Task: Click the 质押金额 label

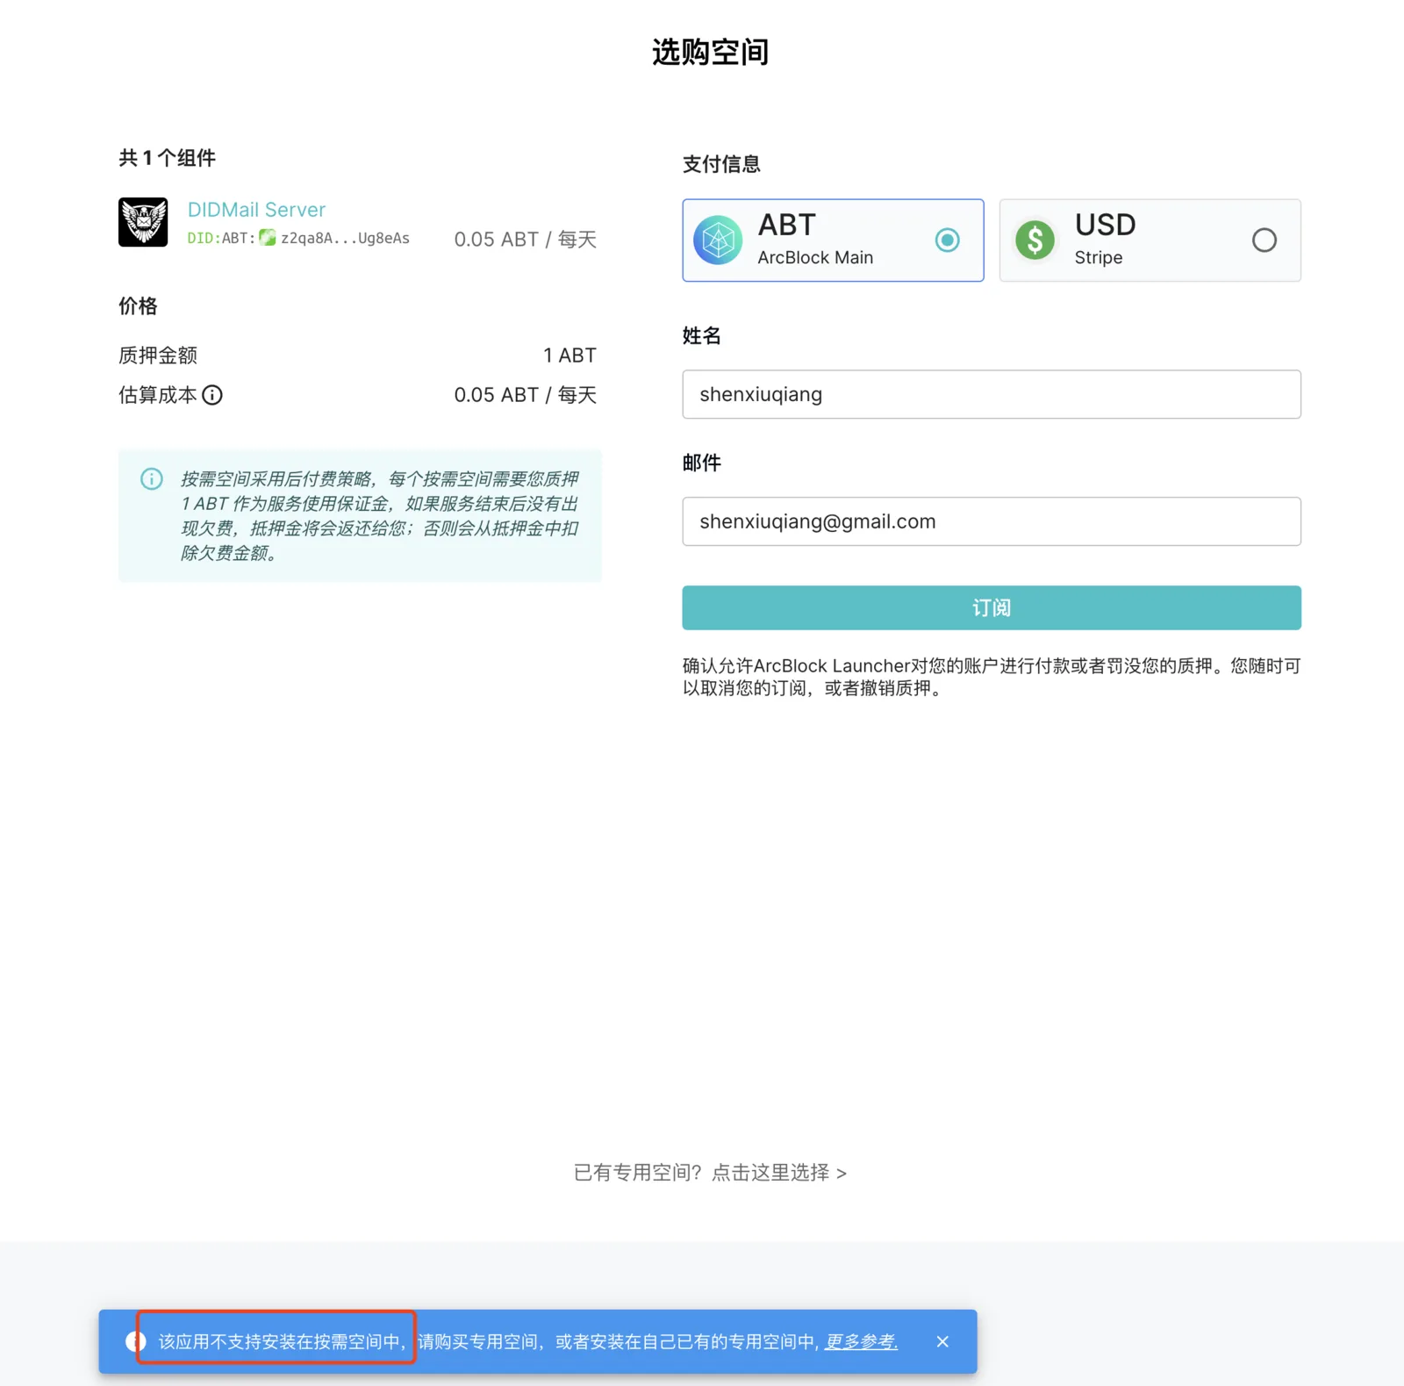Action: 158,355
